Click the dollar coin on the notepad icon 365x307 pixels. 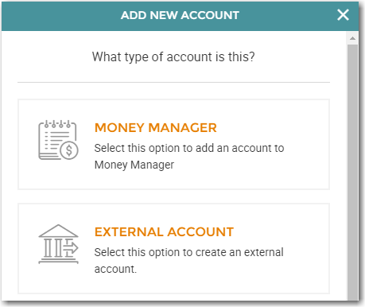click(69, 150)
